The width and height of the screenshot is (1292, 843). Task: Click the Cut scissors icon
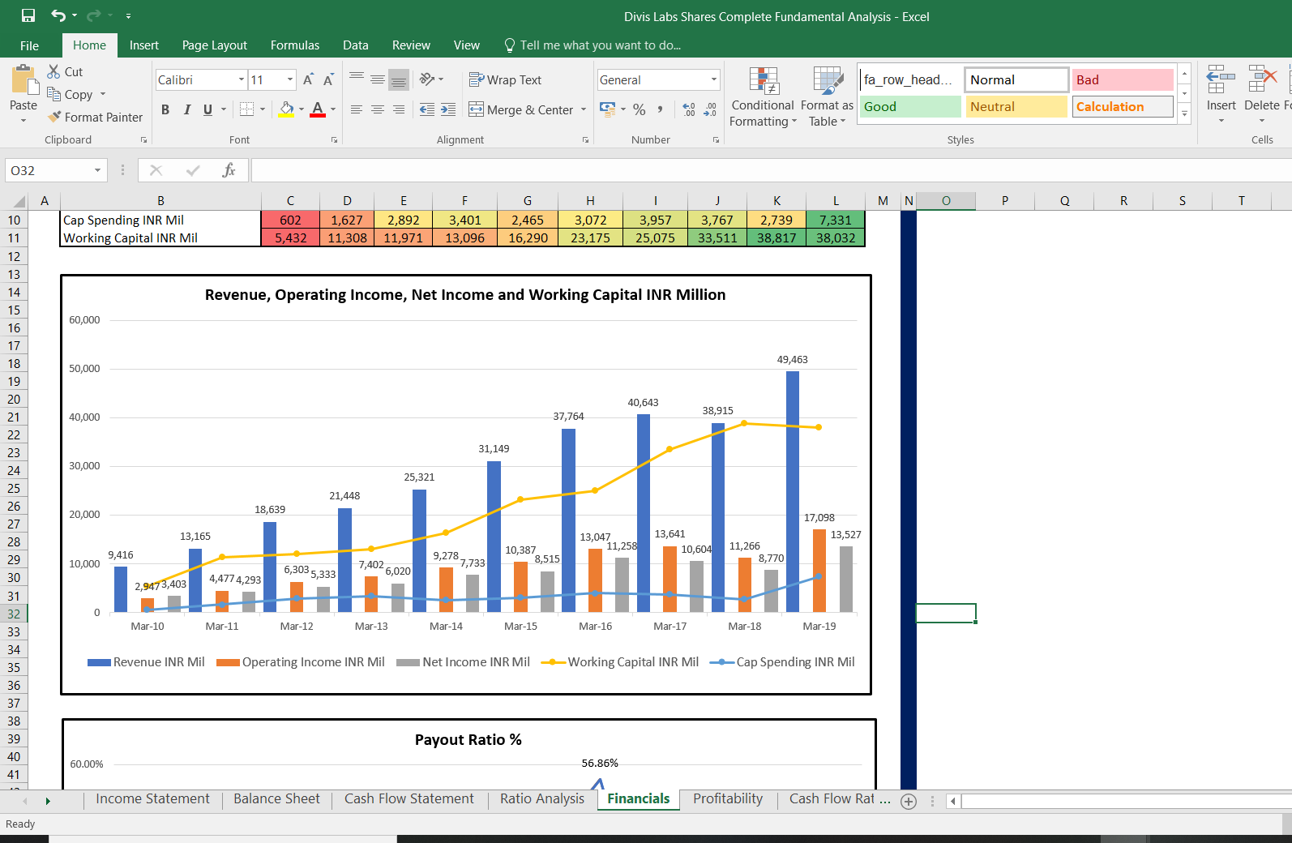click(53, 71)
